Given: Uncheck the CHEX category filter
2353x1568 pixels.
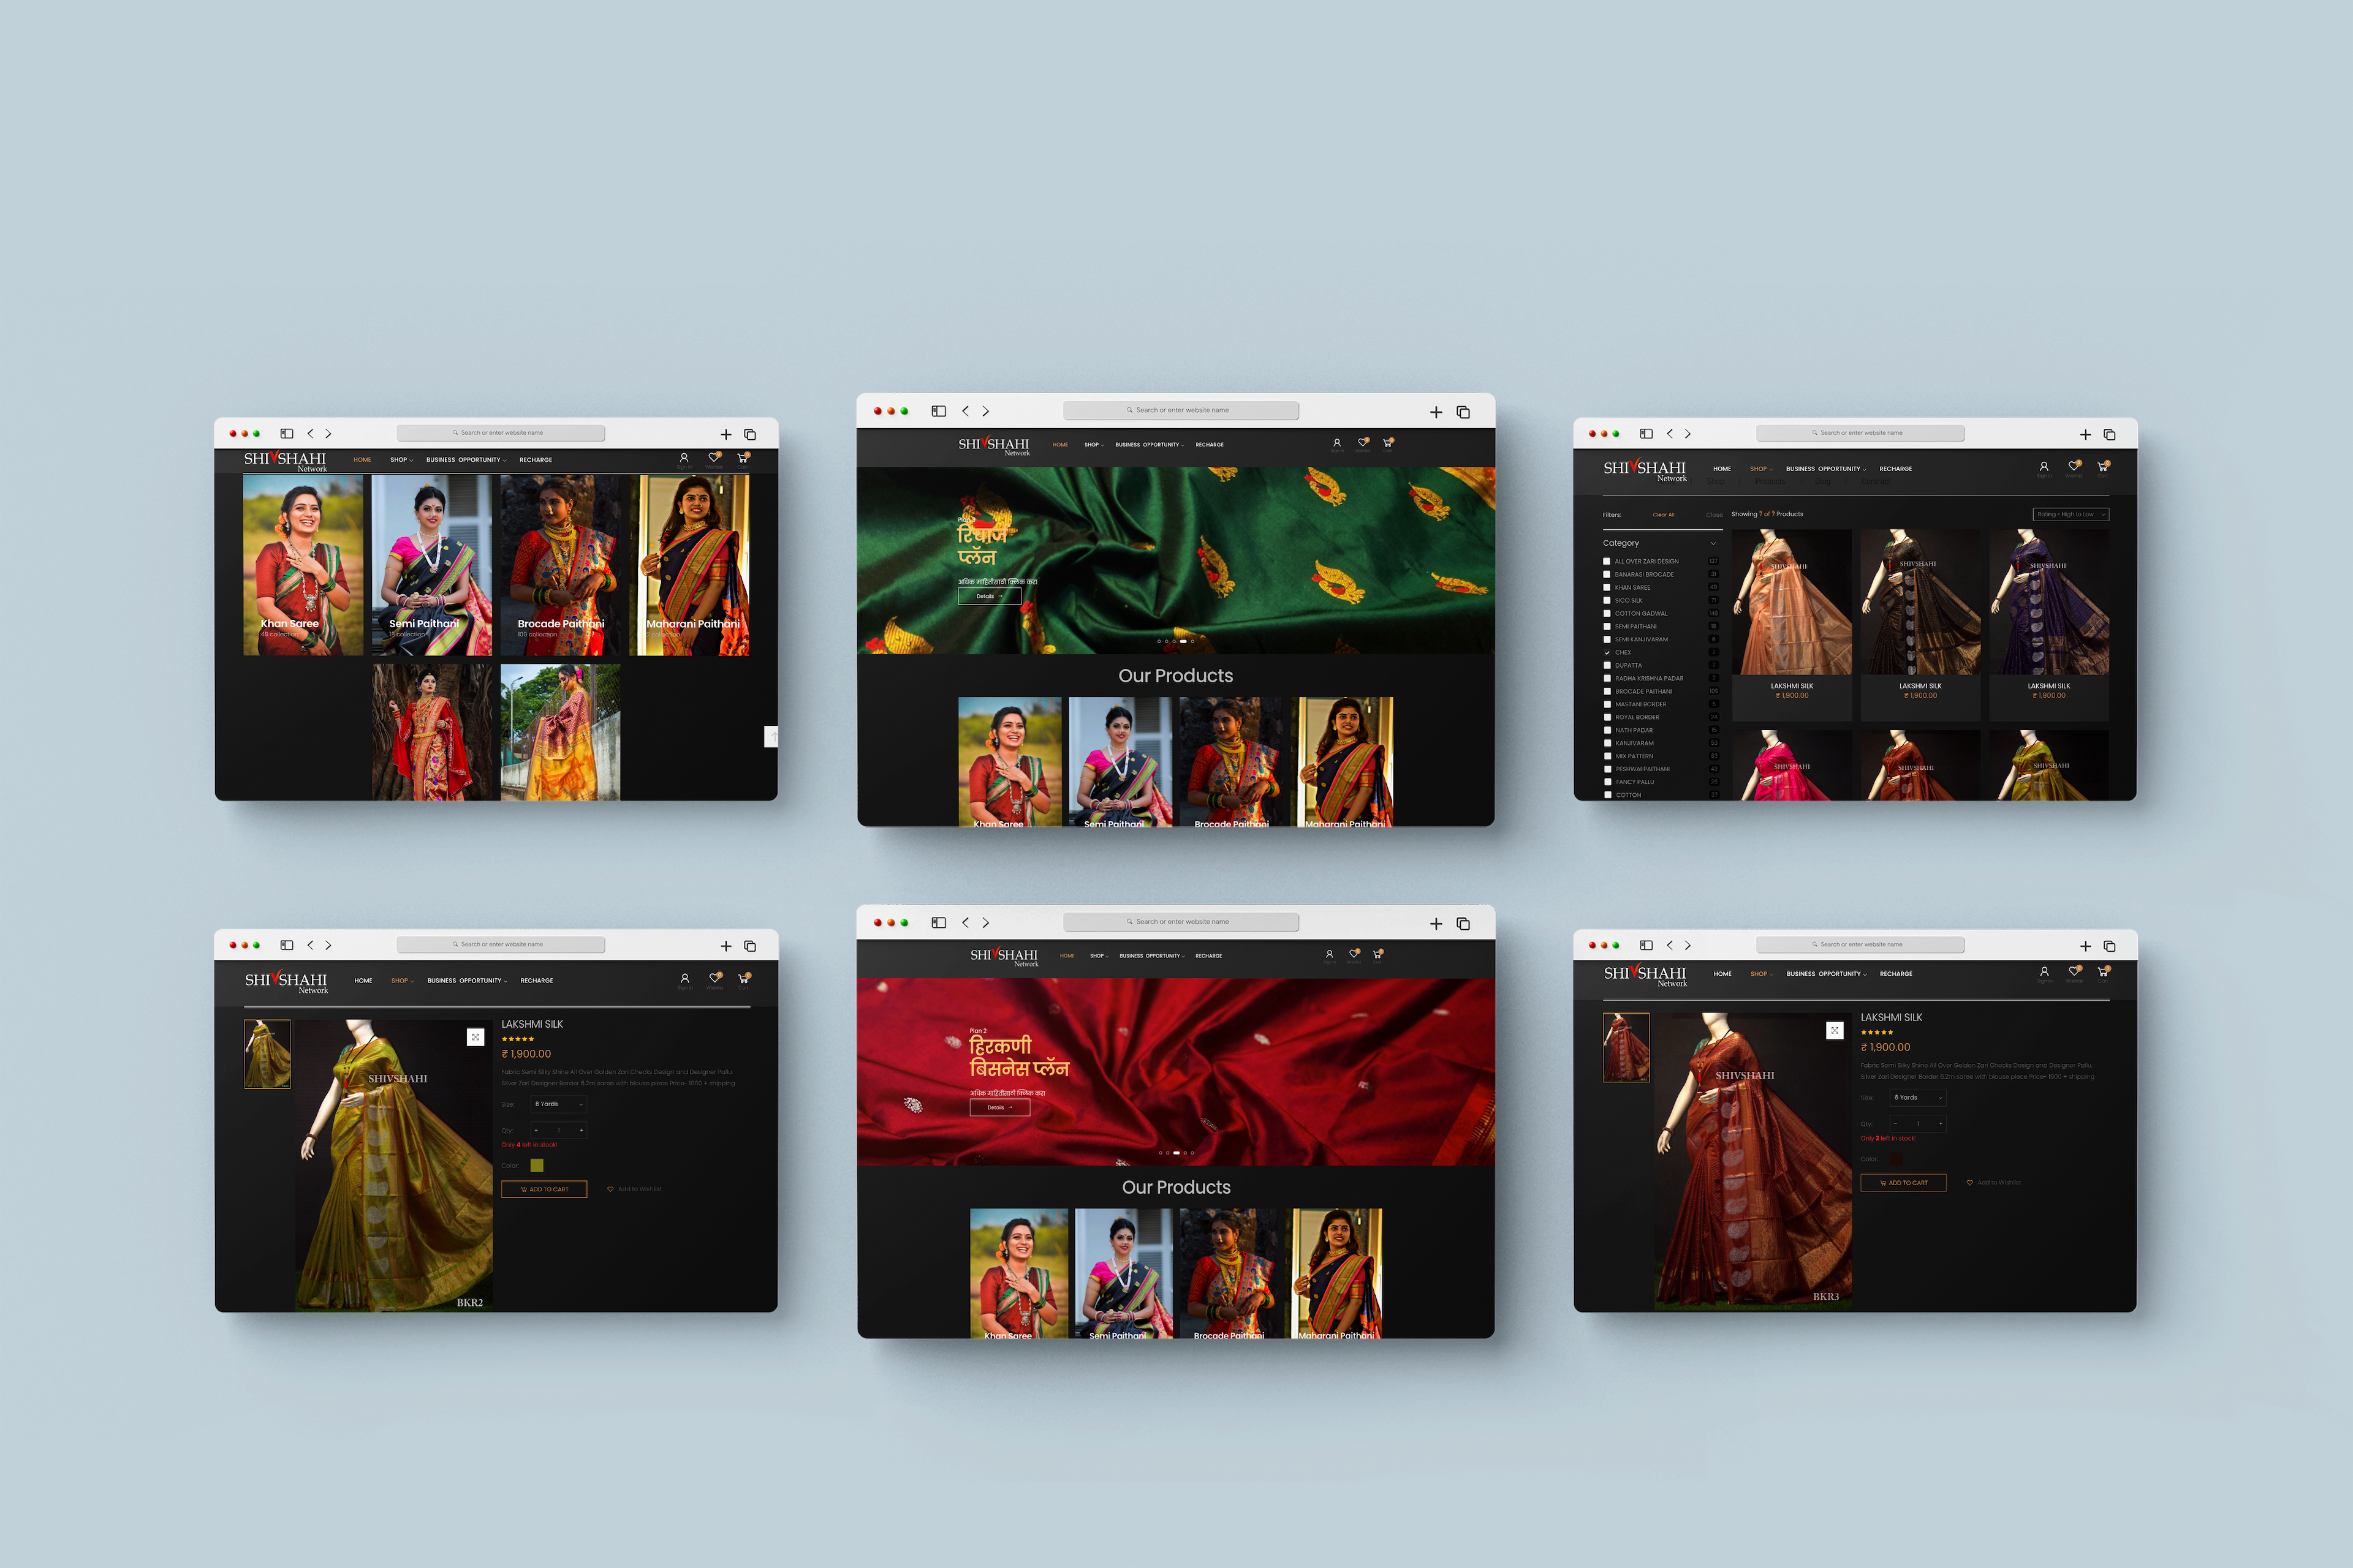Looking at the screenshot, I should coord(1607,652).
